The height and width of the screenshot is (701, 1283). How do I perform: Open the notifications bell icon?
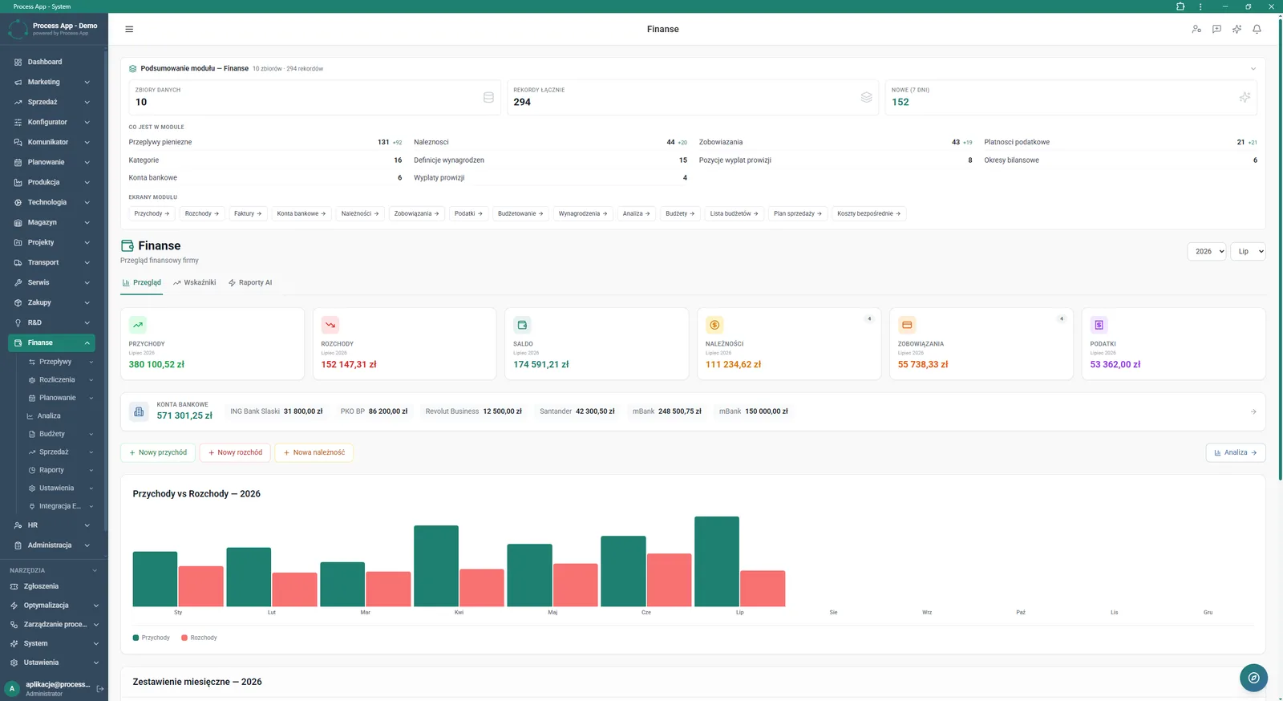(1257, 29)
